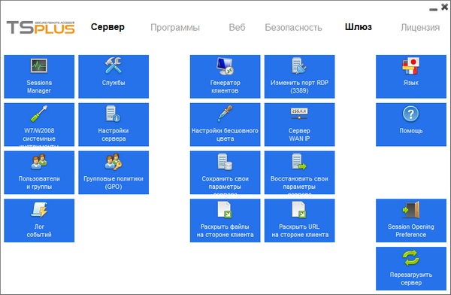Click Сохранить свои параметры сервера tile
This screenshot has height=295, width=451.
coord(225,172)
